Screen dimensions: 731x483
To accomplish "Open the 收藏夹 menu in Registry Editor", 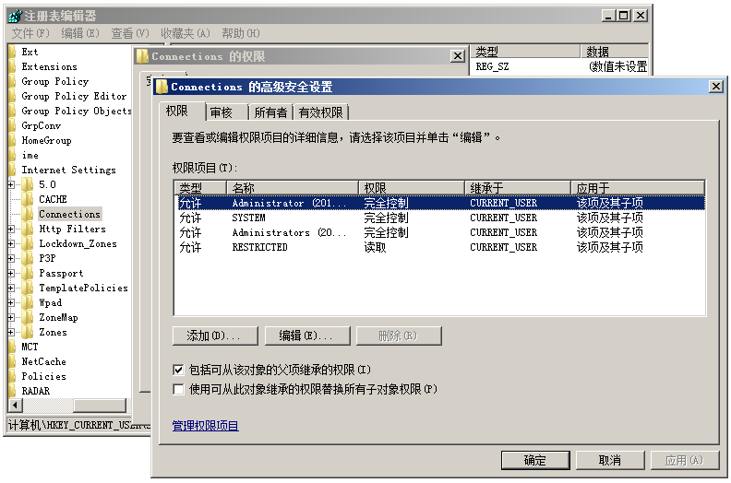I will 185,33.
